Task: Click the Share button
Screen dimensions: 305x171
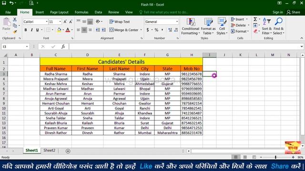Action: tap(294, 12)
